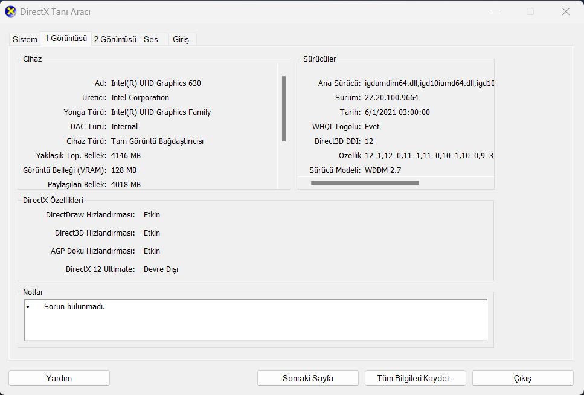Minimize the DirectX Tanı Aracı window
The image size is (584, 395).
[x=495, y=11]
